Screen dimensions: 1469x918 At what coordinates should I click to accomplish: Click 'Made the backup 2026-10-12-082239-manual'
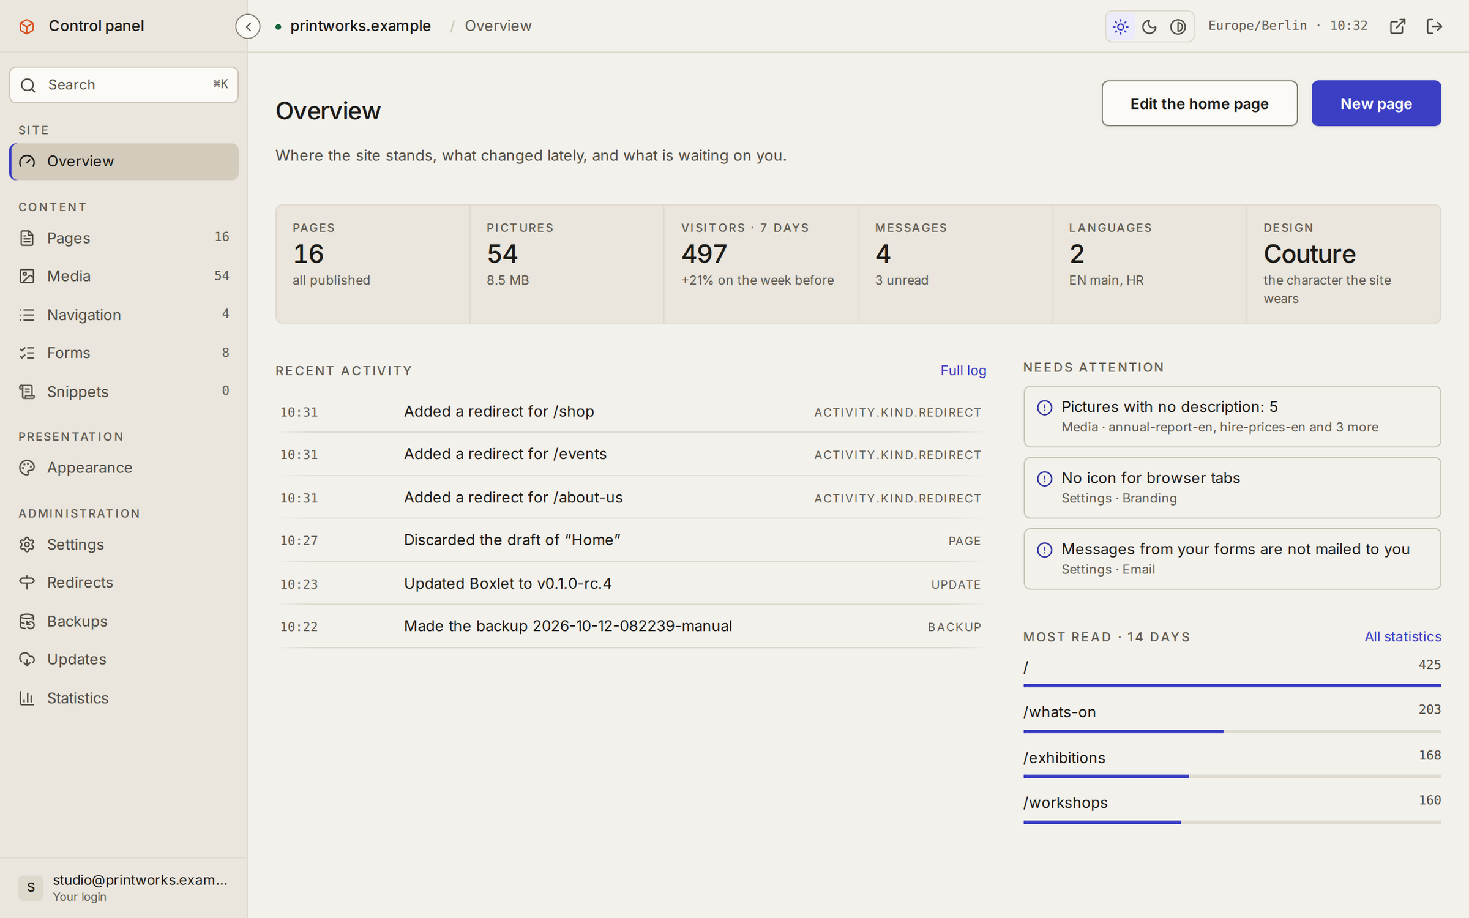pyautogui.click(x=568, y=626)
